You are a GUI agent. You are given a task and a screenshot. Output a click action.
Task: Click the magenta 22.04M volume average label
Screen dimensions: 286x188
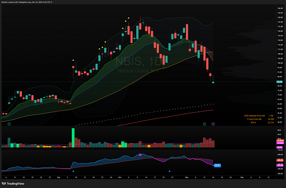280,143
